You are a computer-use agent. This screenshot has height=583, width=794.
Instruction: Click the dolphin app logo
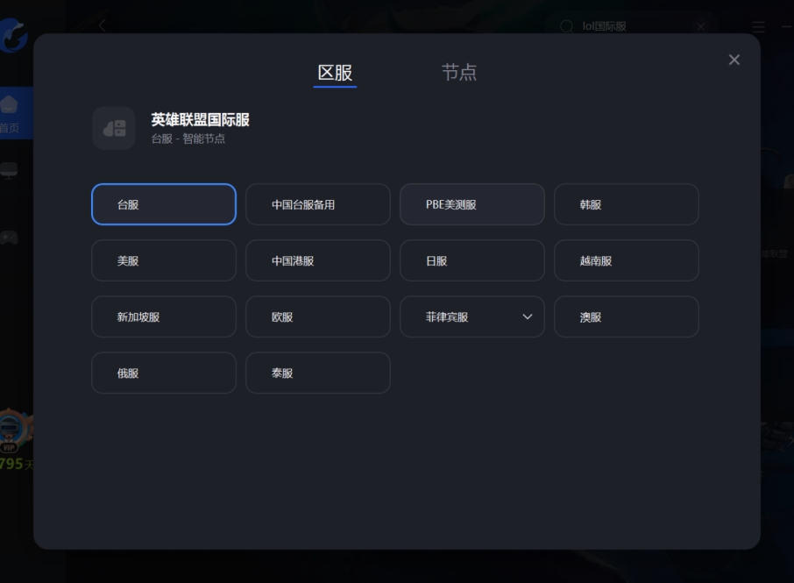12,35
